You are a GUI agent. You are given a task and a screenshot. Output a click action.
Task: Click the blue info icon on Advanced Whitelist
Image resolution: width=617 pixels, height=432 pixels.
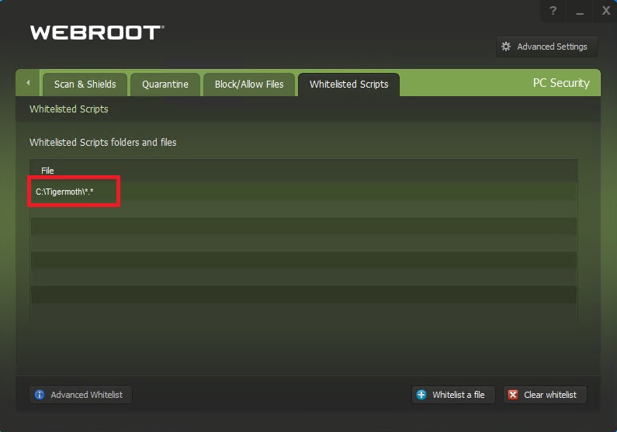[40, 395]
